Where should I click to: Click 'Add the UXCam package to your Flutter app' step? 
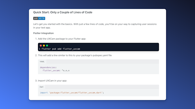pyautogui.click(x=62, y=39)
